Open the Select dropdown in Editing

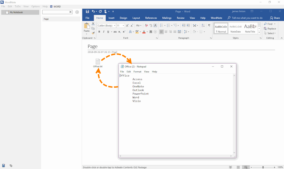[x=270, y=33]
